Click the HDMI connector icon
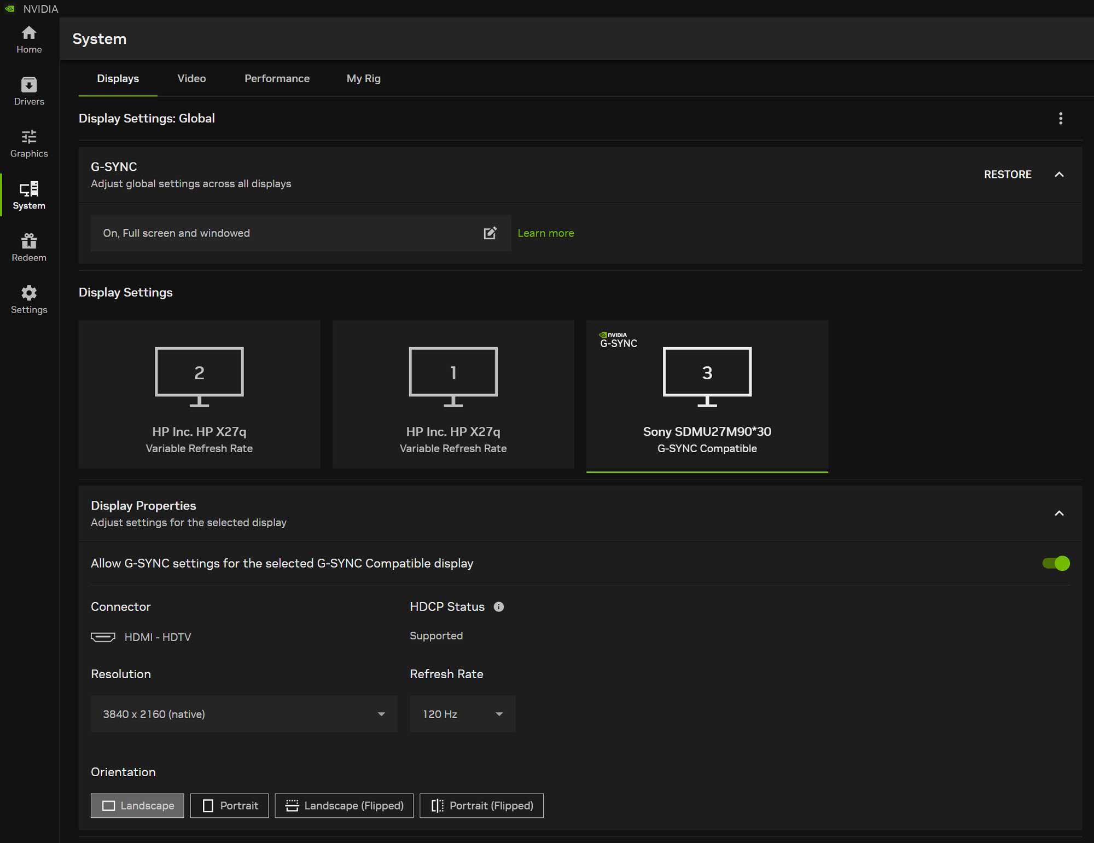1094x843 pixels. point(103,637)
